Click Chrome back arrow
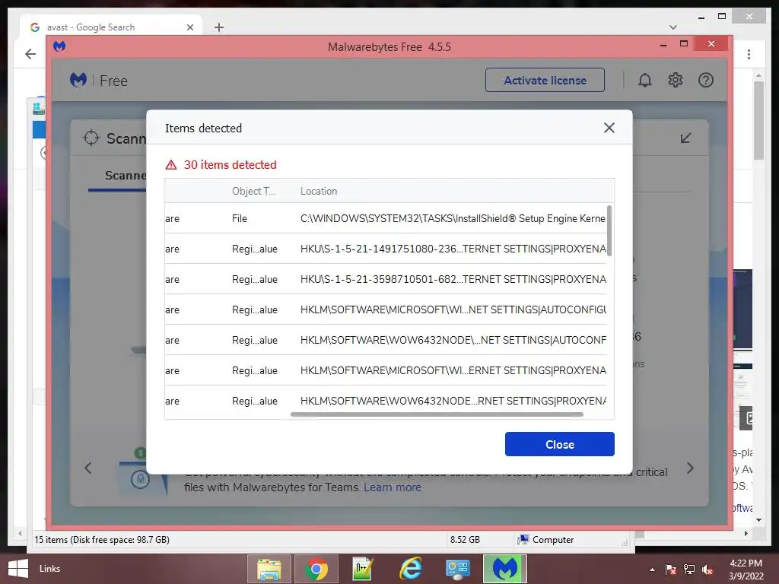This screenshot has height=584, width=779. coord(30,54)
